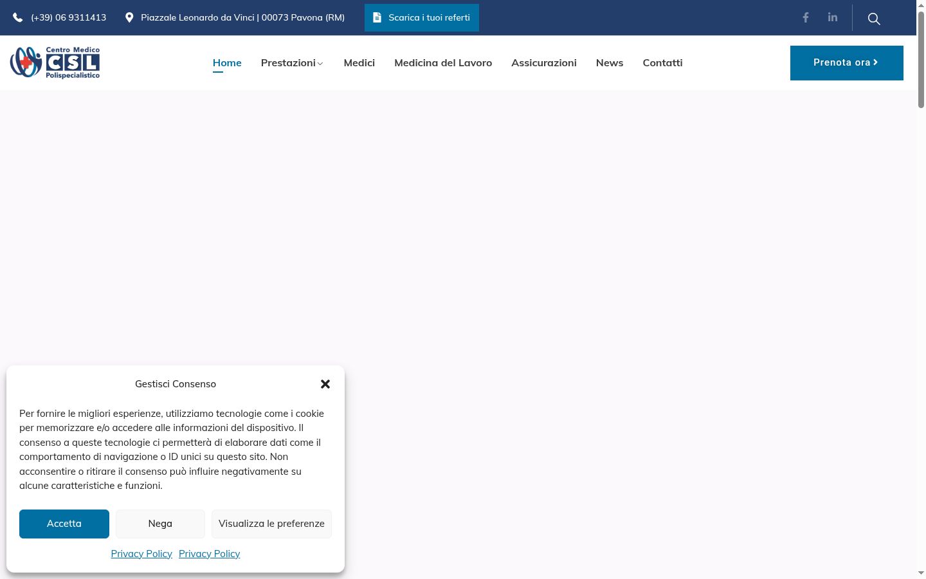Deny cookies with Nega button
Viewport: 926px width, 579px height.
tap(160, 524)
